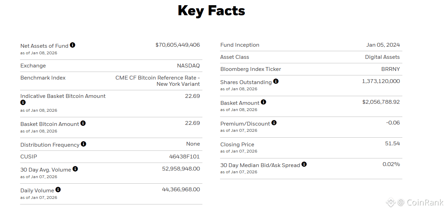Image resolution: width=446 pixels, height=211 pixels.
Task: Click info icon next to Shares Outstanding
Action: (x=276, y=81)
